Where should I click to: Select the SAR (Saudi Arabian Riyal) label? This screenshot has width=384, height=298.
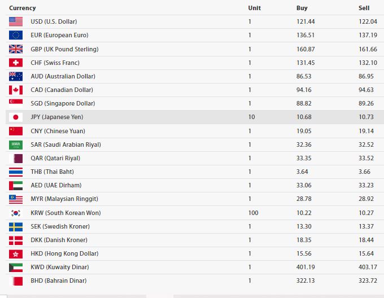tap(66, 144)
